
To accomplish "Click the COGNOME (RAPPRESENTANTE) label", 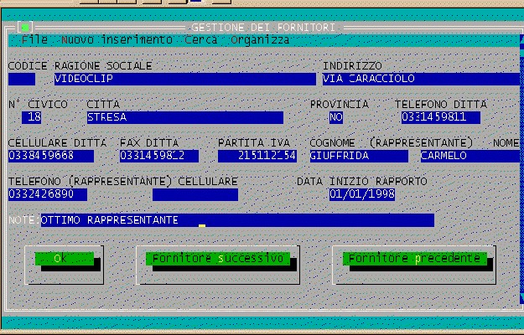I will (x=392, y=143).
